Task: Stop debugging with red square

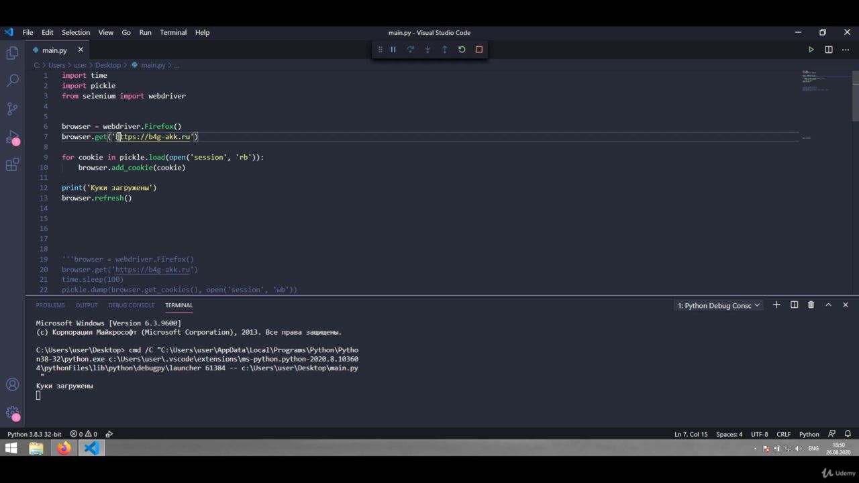Action: pyautogui.click(x=479, y=50)
